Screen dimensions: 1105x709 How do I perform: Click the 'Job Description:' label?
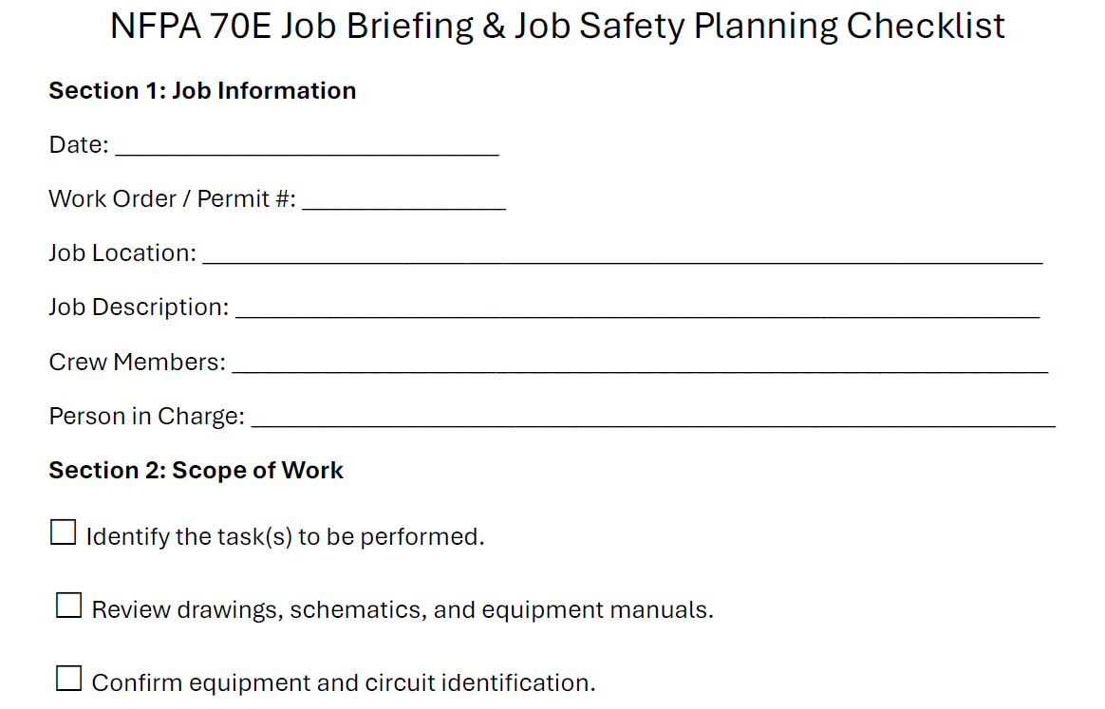[x=139, y=308]
